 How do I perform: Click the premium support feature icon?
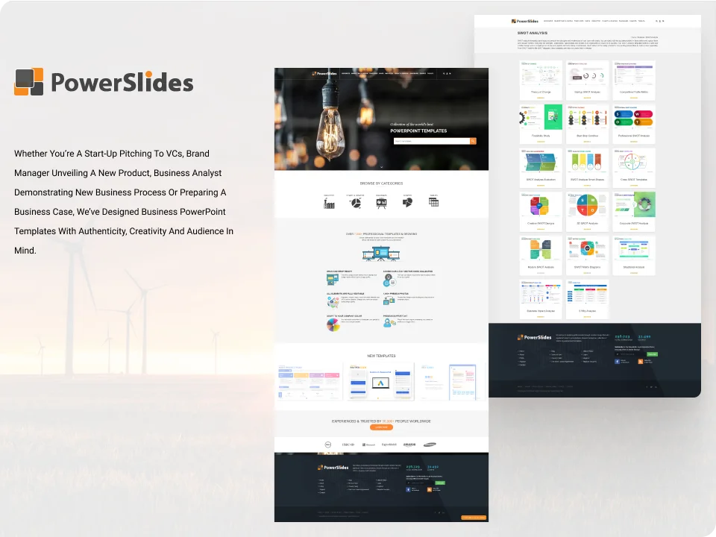click(389, 322)
